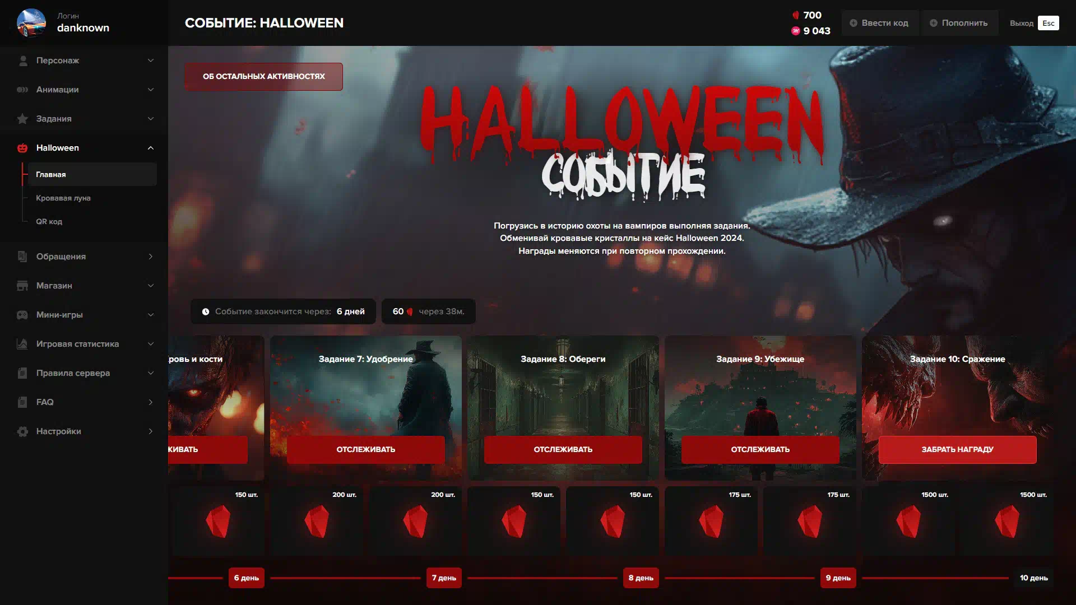The image size is (1076, 605).
Task: Expand the Персонаж section chevron
Action: click(x=150, y=61)
